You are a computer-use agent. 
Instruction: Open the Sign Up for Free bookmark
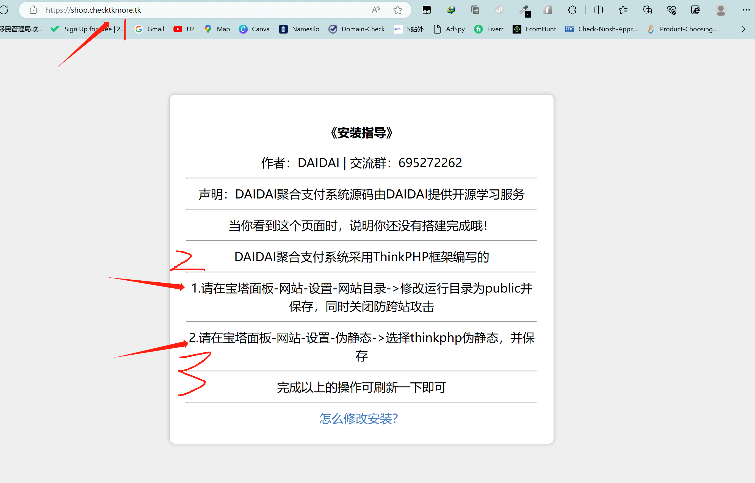coord(87,29)
